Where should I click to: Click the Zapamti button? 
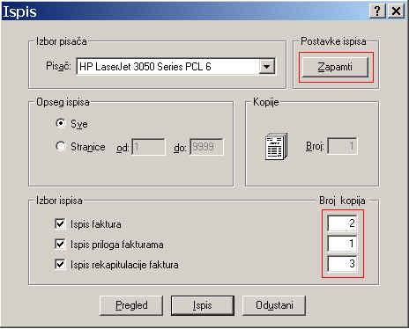pos(335,67)
